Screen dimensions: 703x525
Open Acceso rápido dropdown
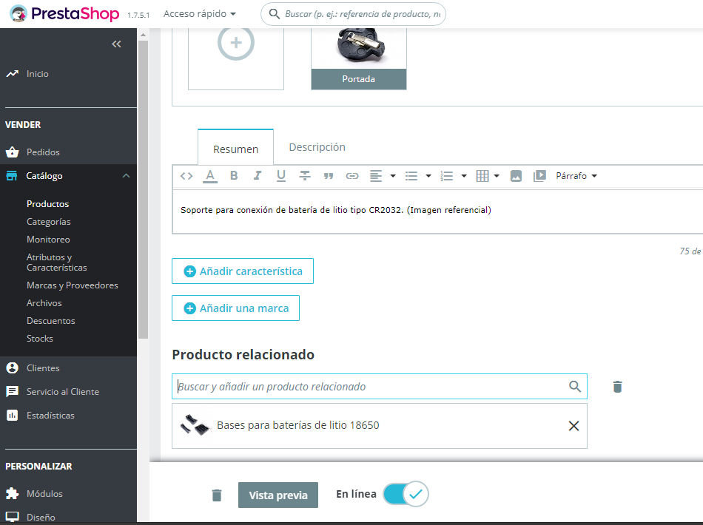point(200,14)
